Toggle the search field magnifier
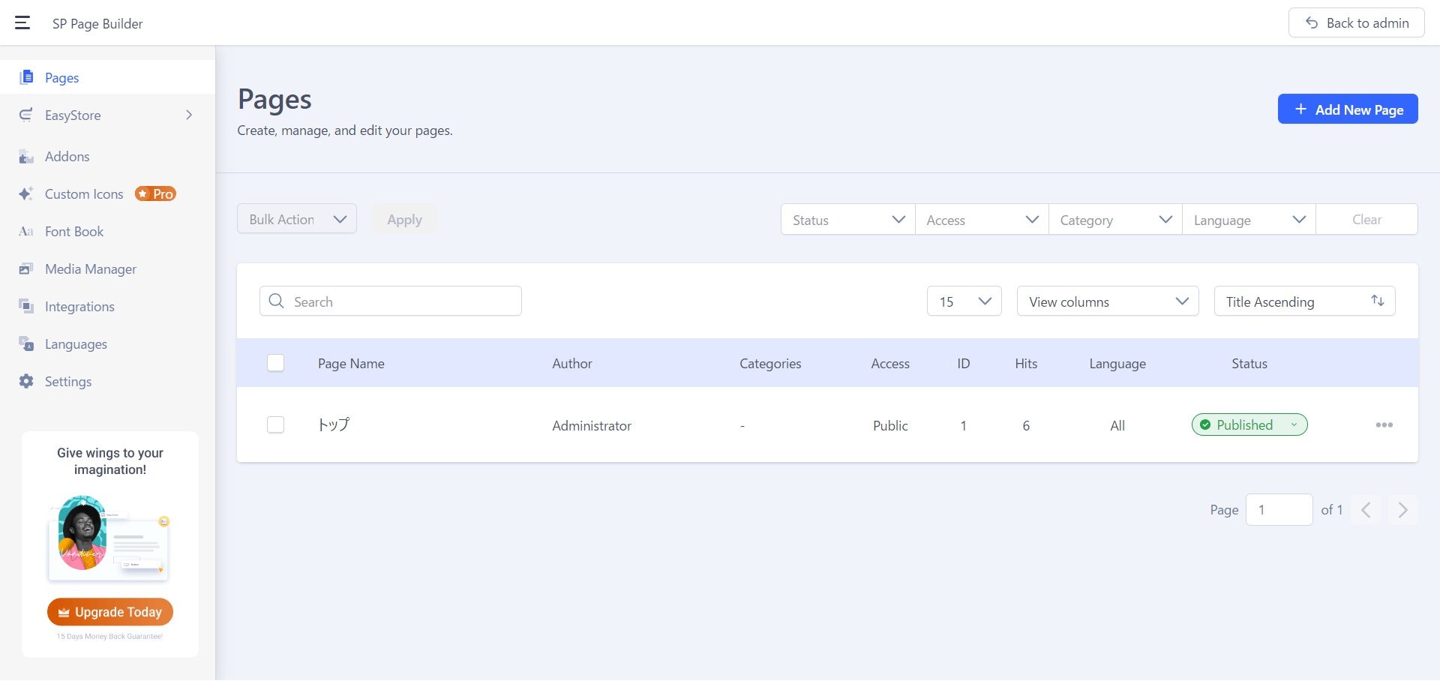The width and height of the screenshot is (1440, 681). [x=276, y=301]
